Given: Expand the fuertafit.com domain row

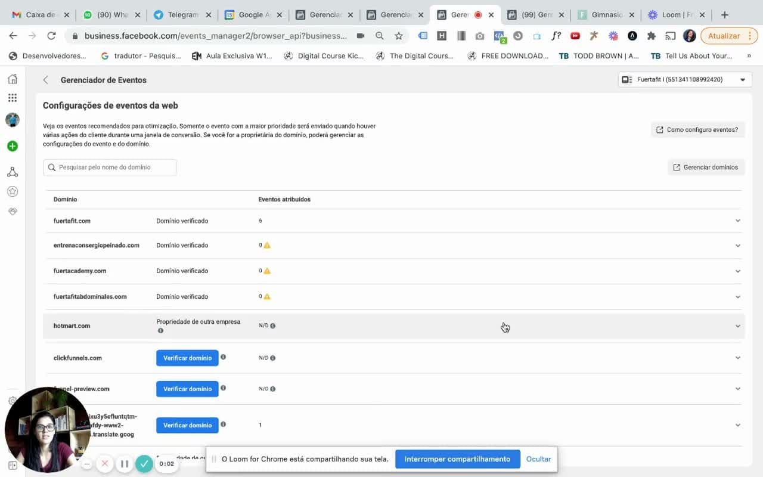Looking at the screenshot, I should pos(738,221).
